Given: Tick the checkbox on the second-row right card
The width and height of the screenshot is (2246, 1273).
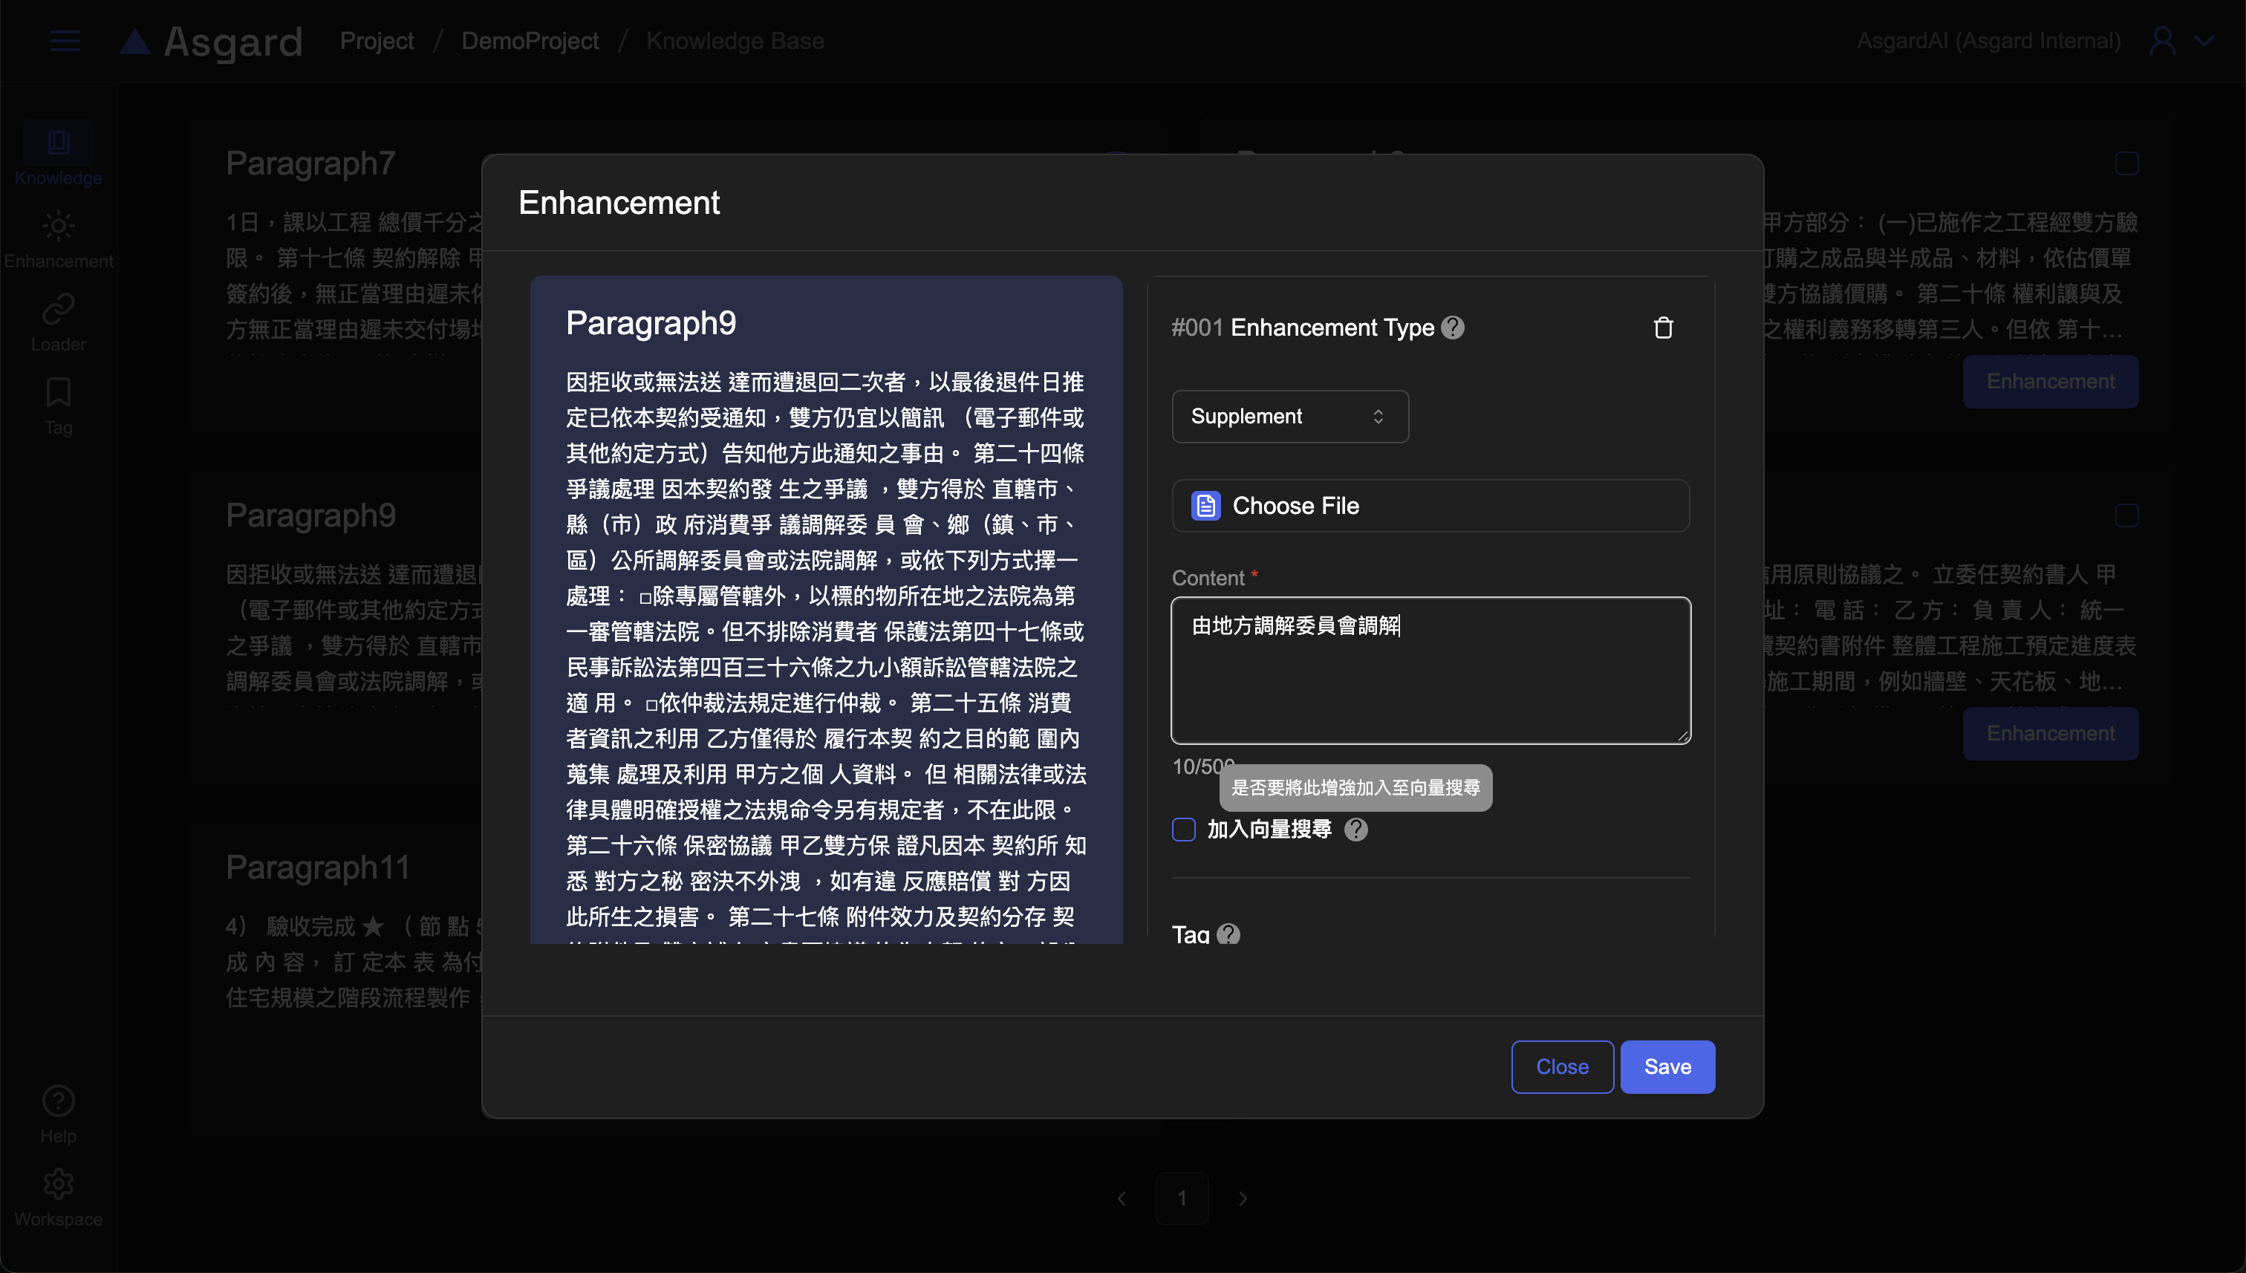Looking at the screenshot, I should 2126,515.
